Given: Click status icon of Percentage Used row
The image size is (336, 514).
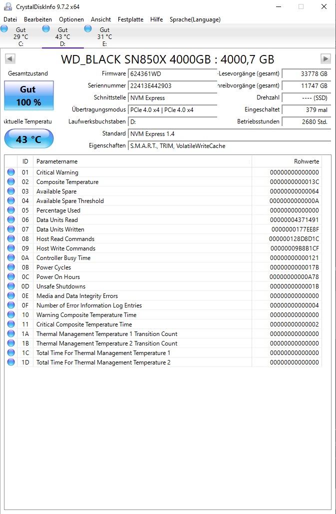Looking at the screenshot, I should pos(11,210).
